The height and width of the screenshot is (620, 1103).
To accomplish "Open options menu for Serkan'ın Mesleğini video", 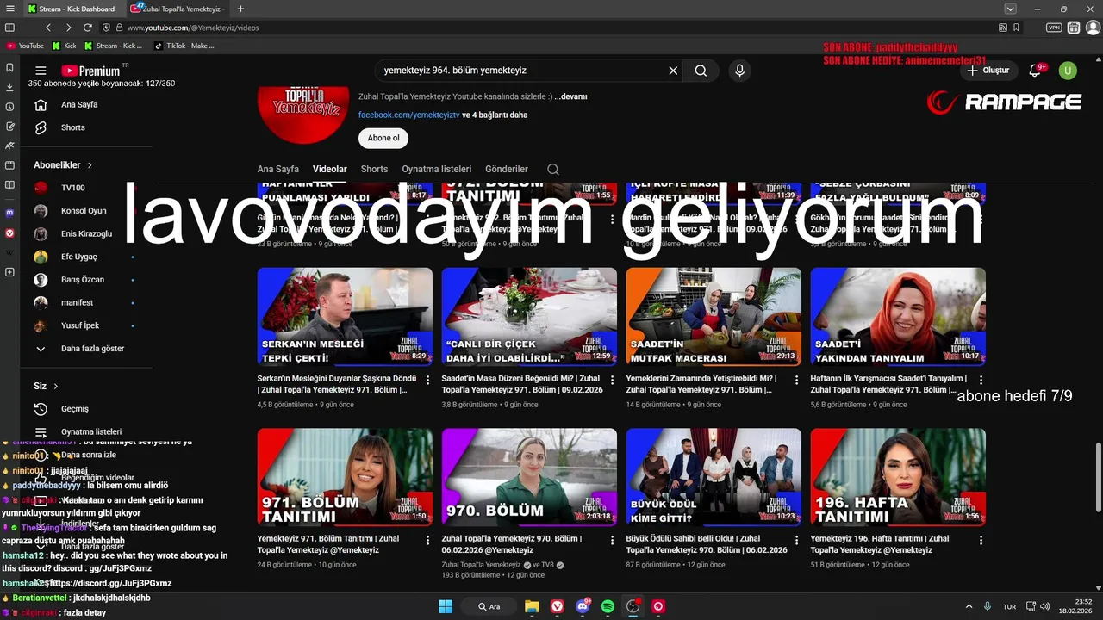I will [427, 380].
